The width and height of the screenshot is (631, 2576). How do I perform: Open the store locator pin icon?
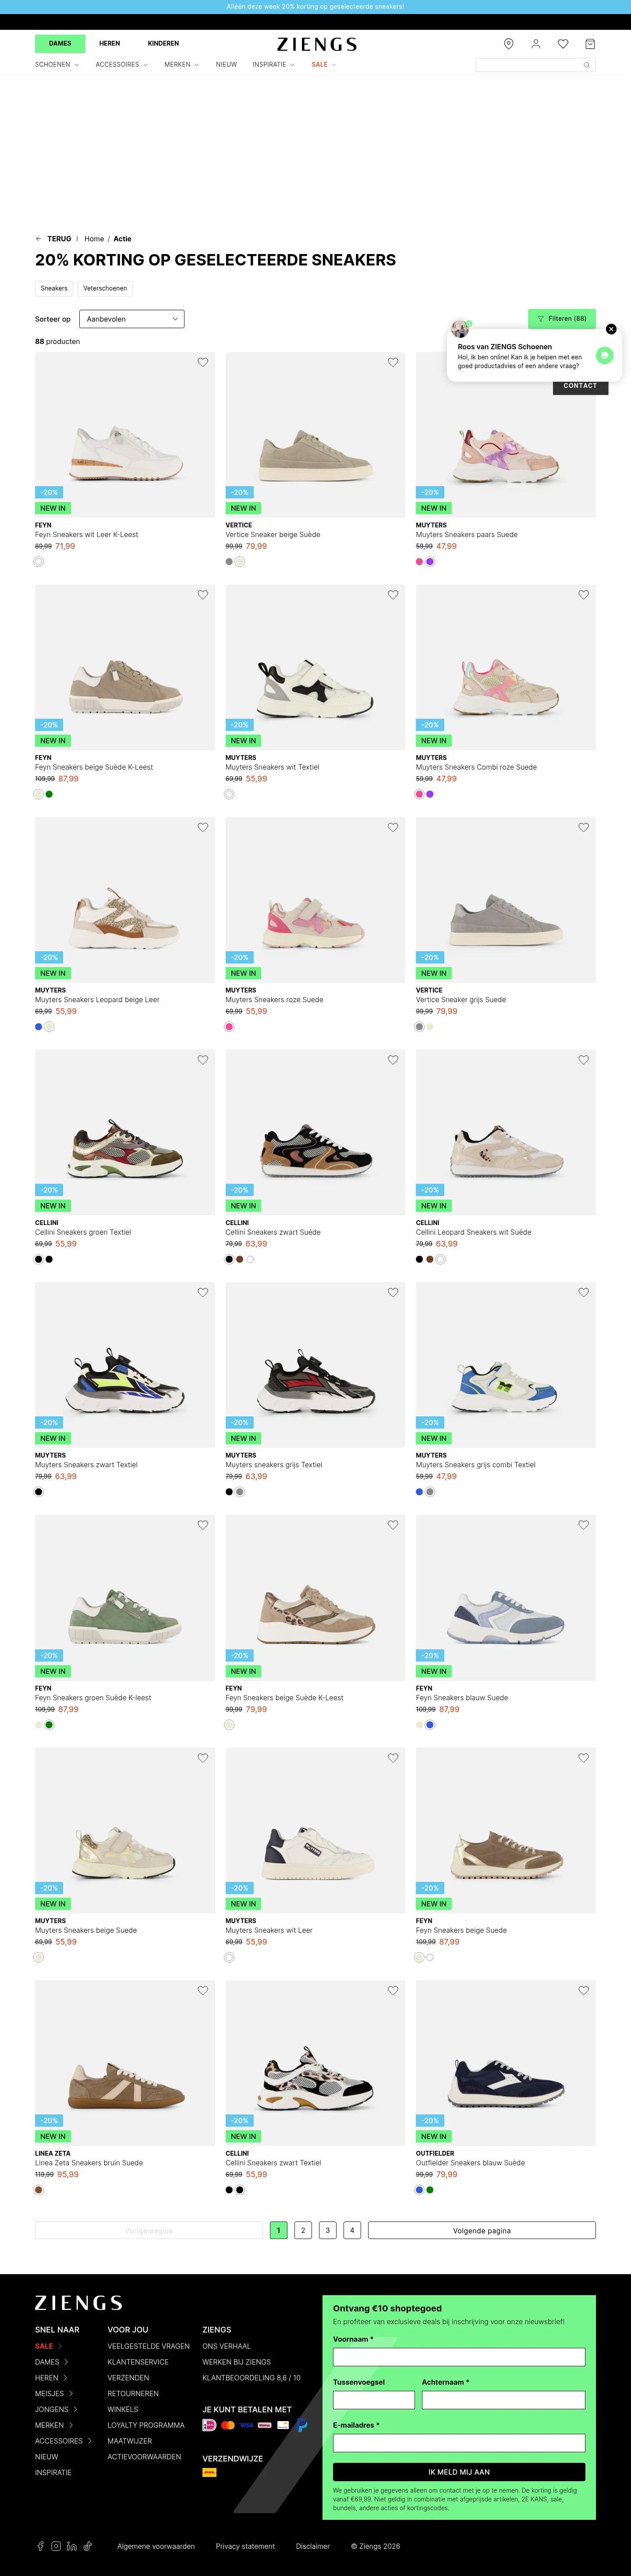(x=509, y=44)
